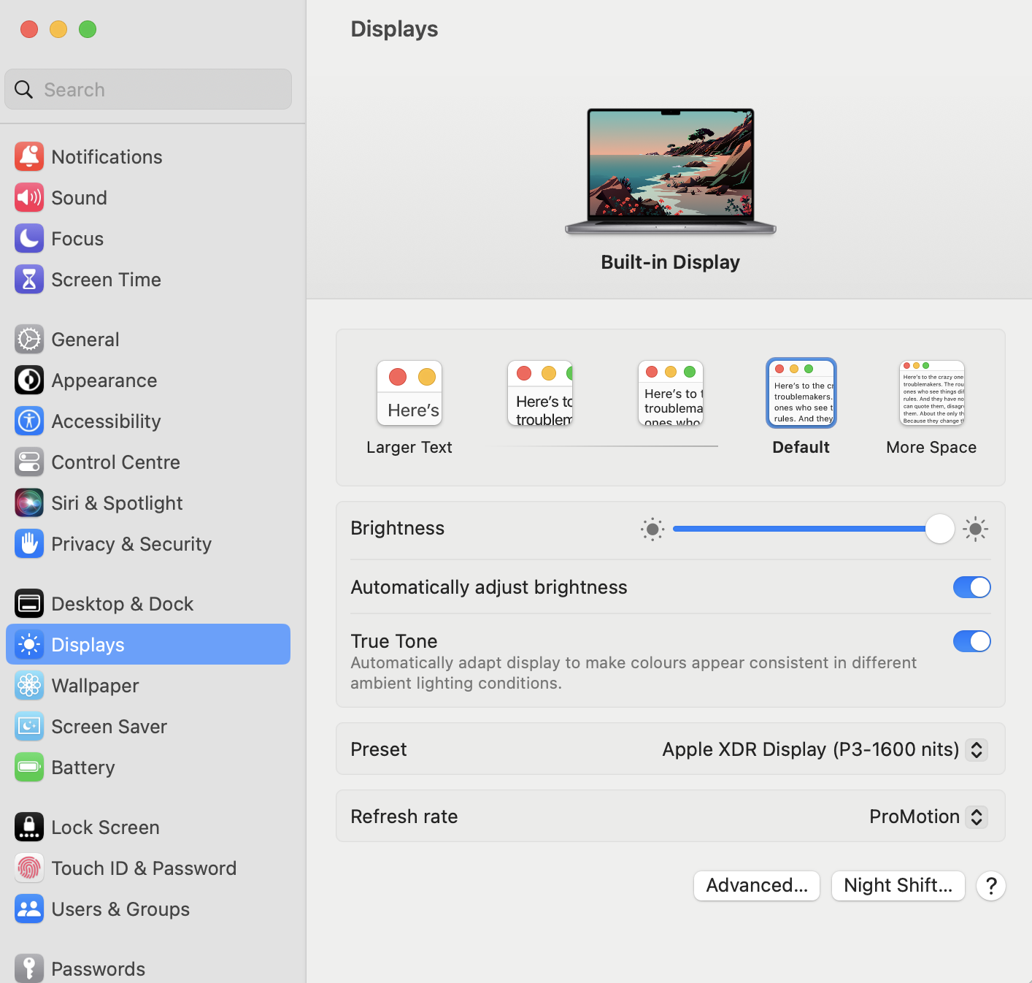
Task: Select Displays in the sidebar
Action: pyautogui.click(x=148, y=645)
